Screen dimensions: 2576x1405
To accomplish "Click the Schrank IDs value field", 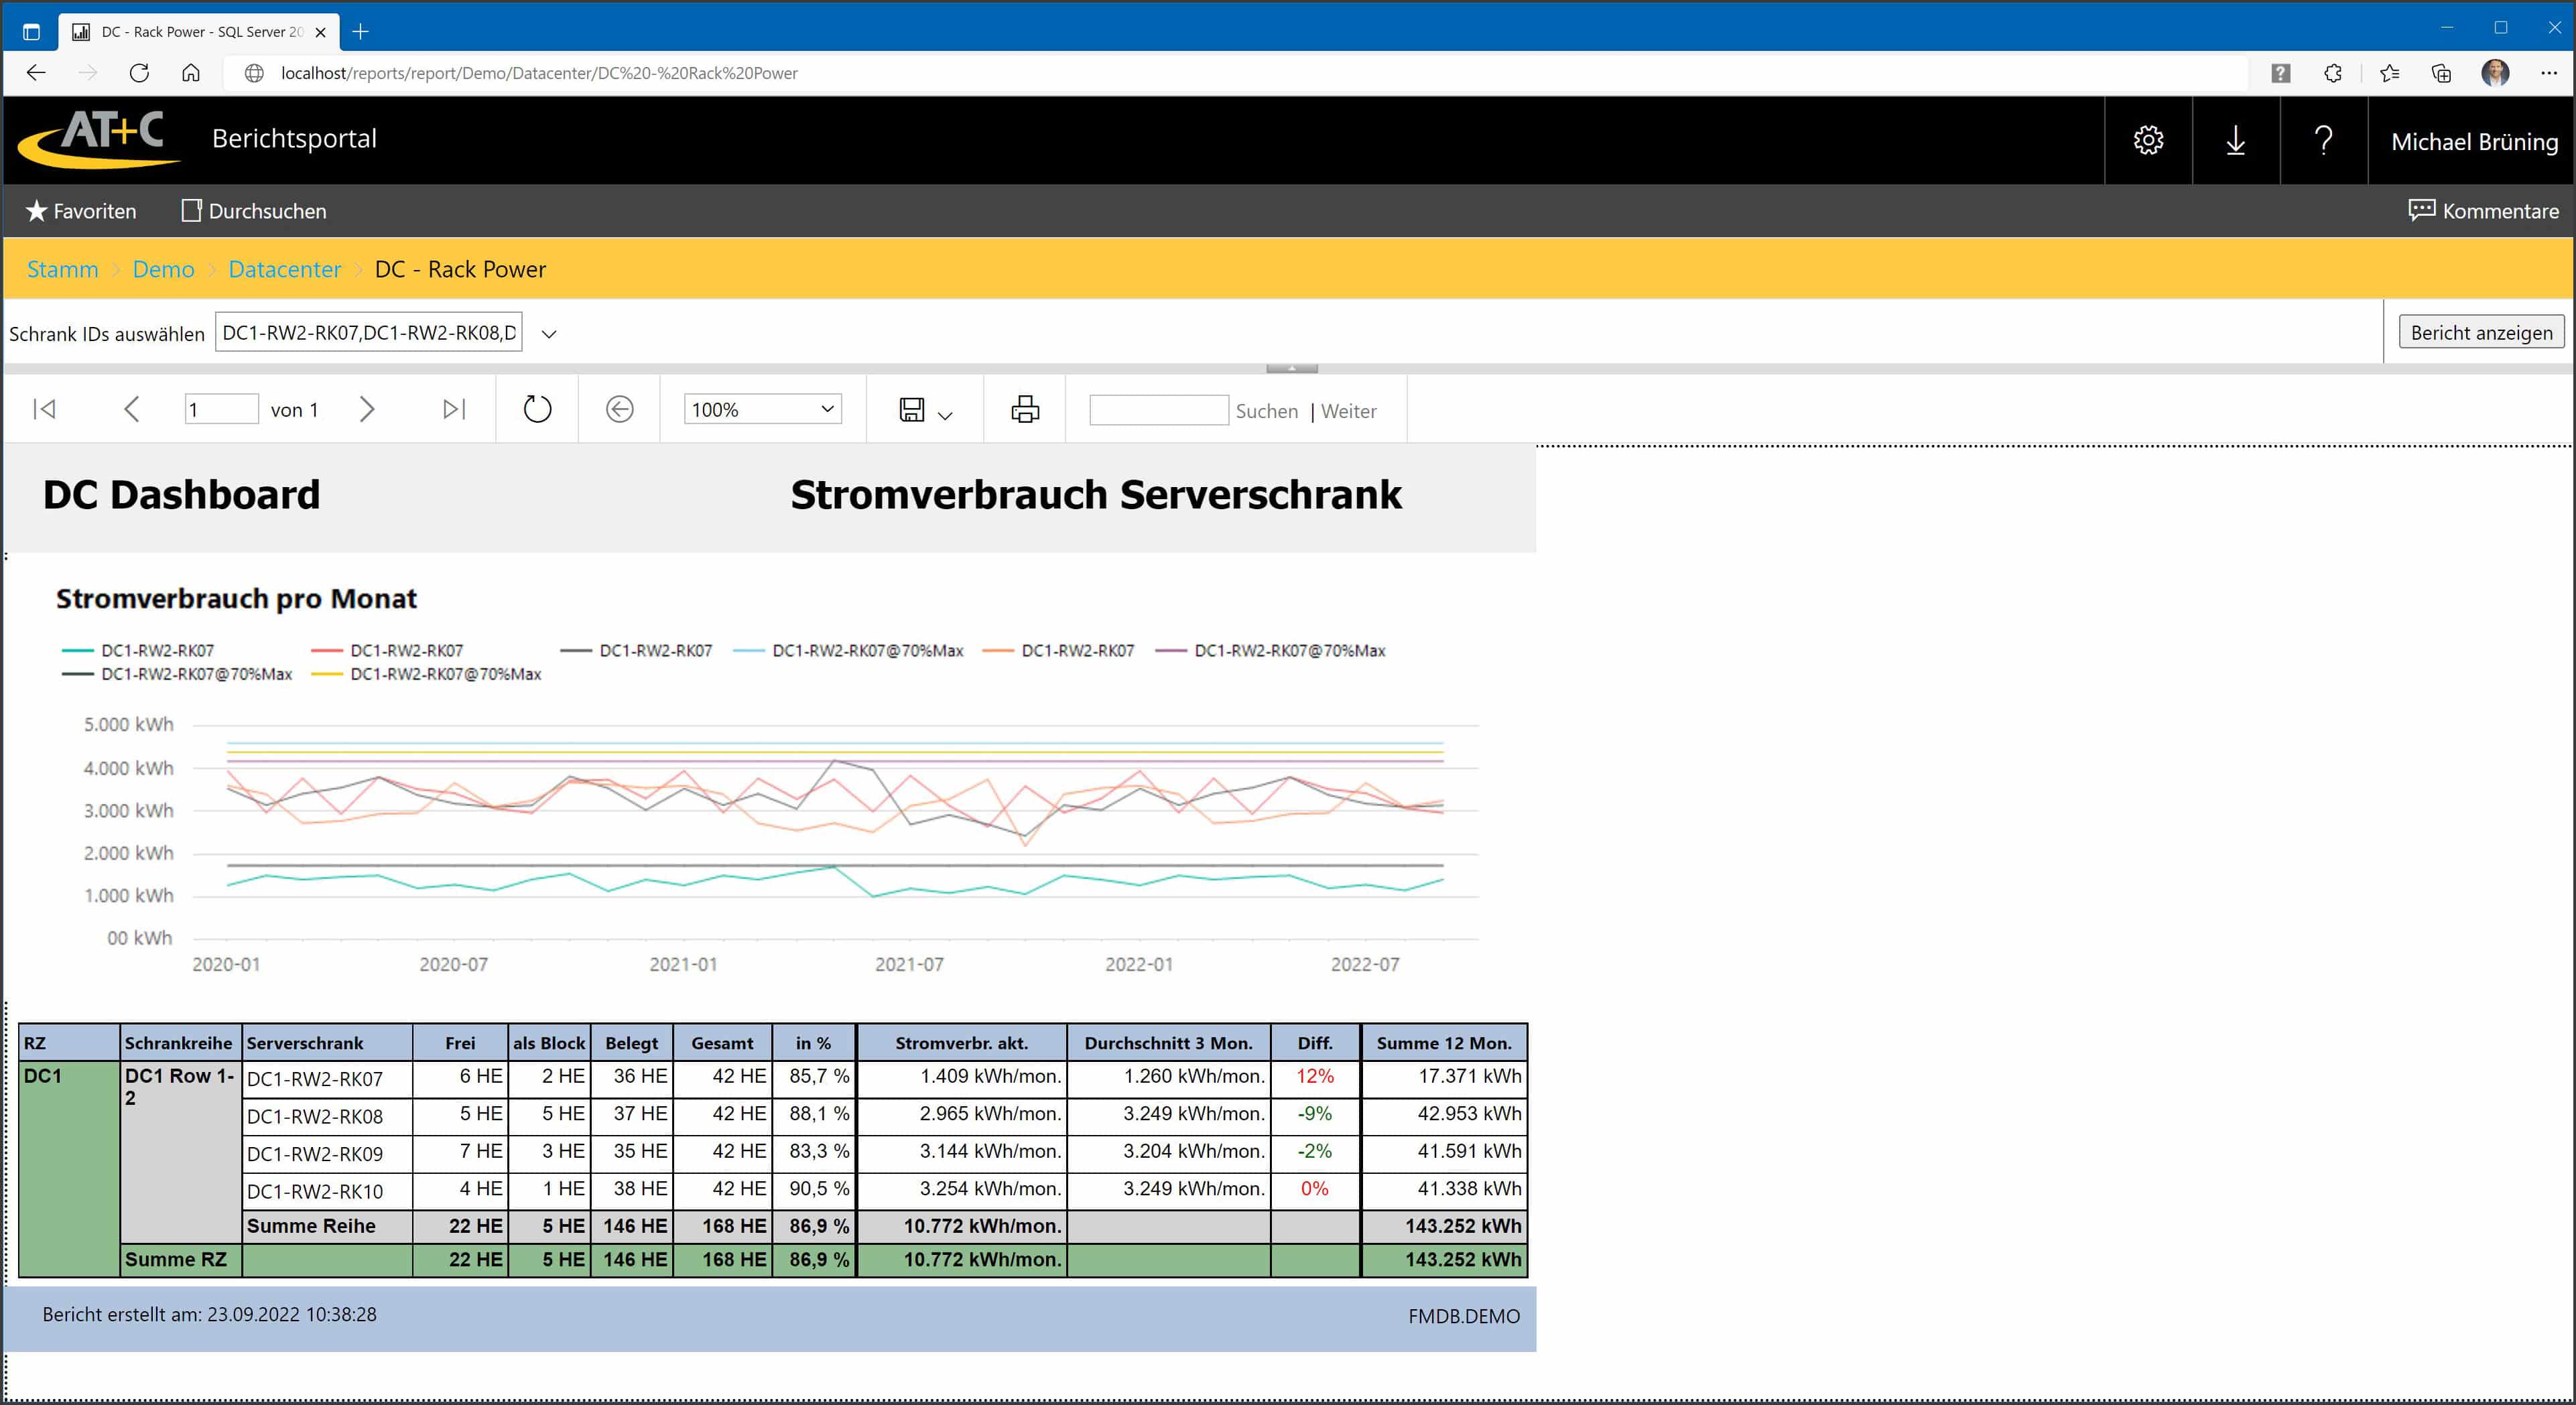I will [368, 333].
